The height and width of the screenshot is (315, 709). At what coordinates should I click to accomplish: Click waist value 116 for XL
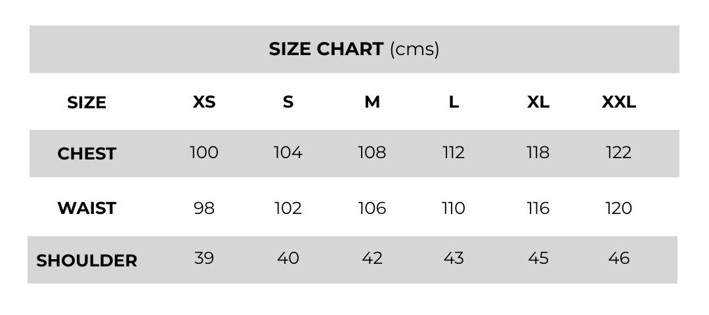click(x=538, y=208)
